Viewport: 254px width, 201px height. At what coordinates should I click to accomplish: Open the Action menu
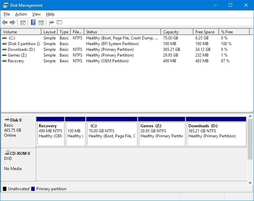[21, 14]
